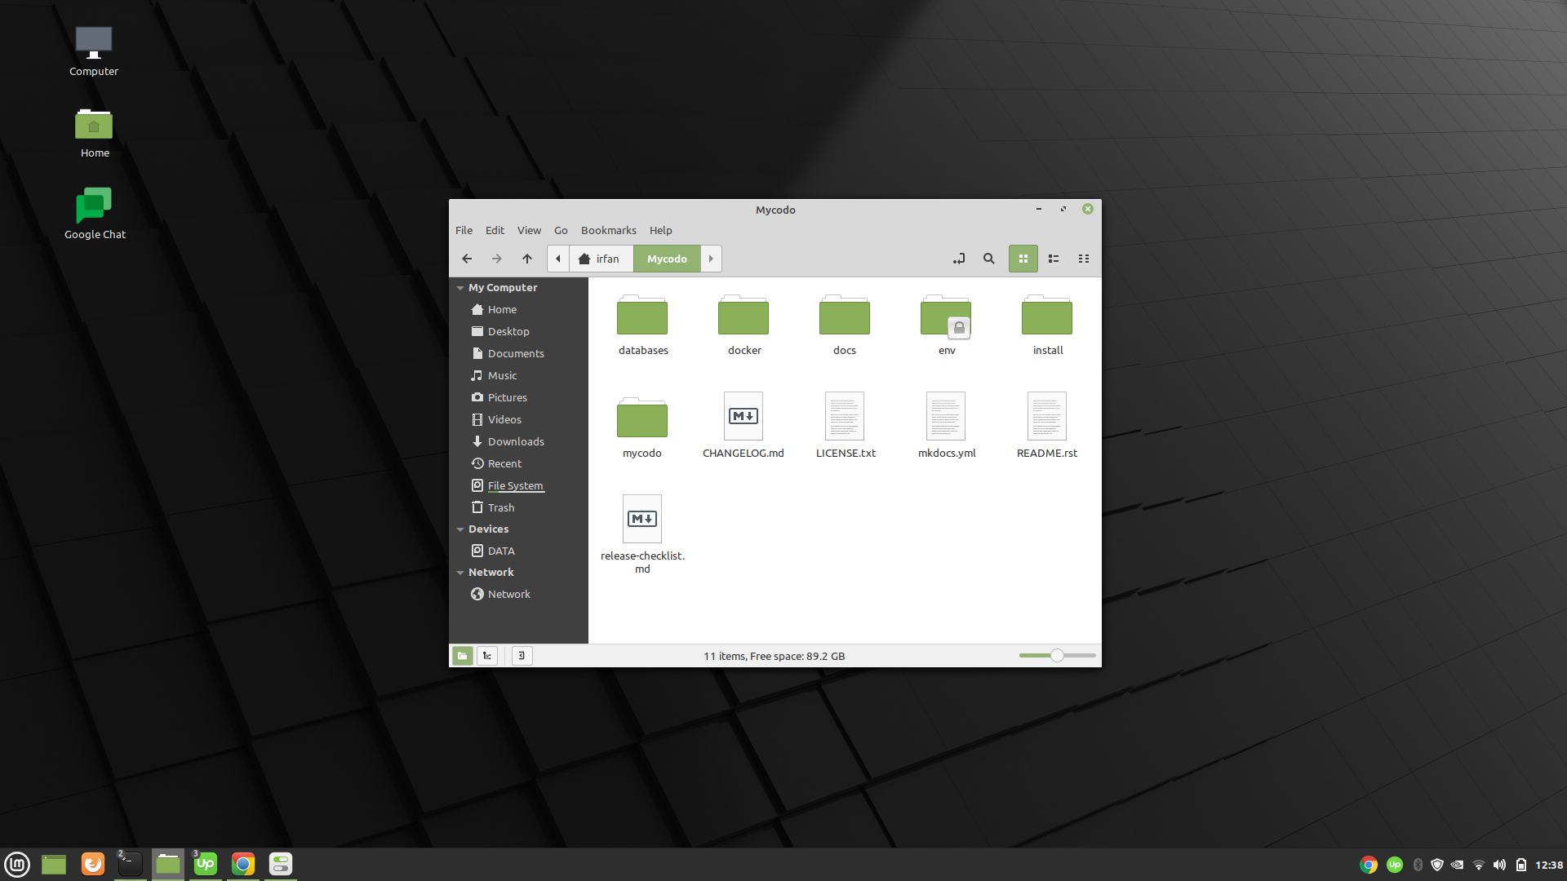Open Google Chat desktop shortcut

coord(95,214)
